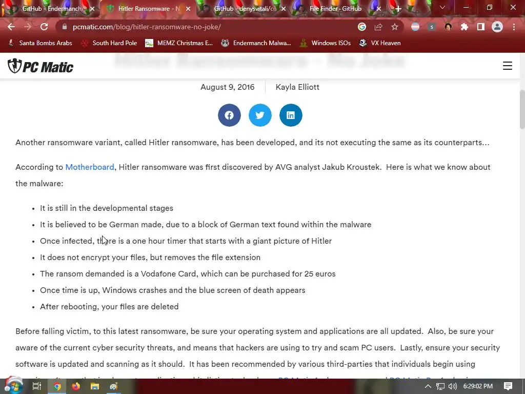Click author name Kayla Elliott

pyautogui.click(x=297, y=87)
